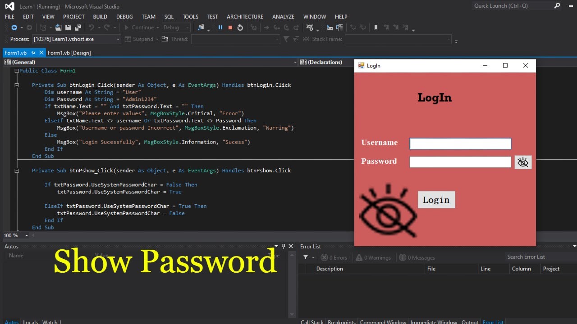577x324 pixels.
Task: Click the Restart debugging icon
Action: pos(240,27)
